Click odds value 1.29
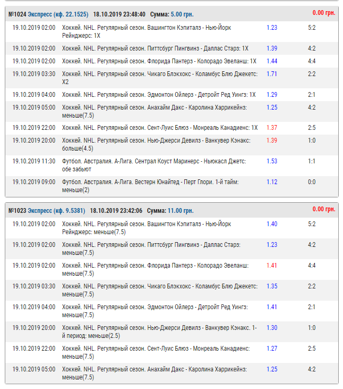 click(272, 95)
